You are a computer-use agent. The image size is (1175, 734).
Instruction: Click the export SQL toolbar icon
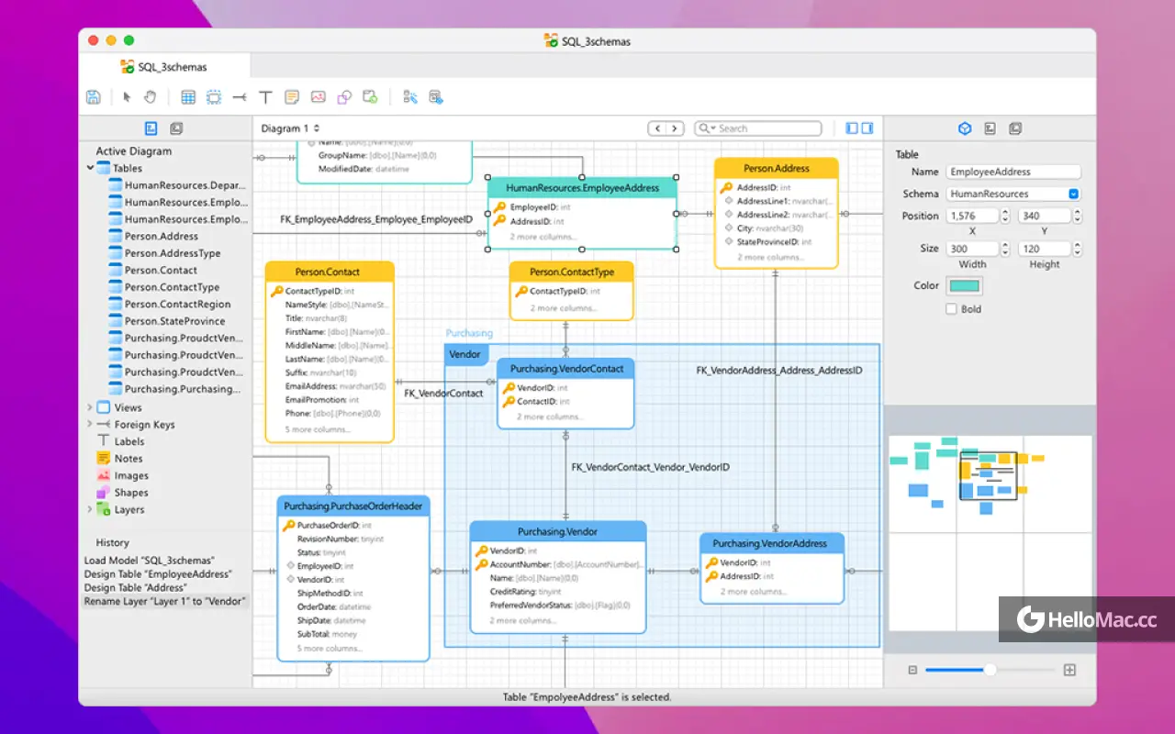point(436,96)
